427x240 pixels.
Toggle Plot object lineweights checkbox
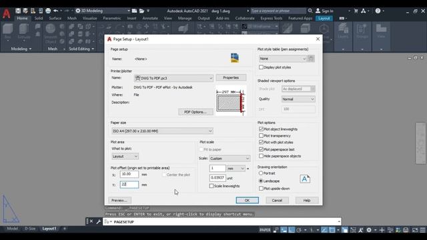click(261, 129)
